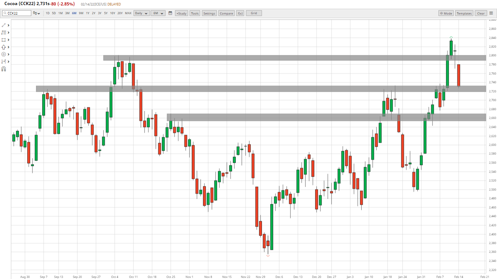Select the rectangle shape tool icon

[4, 40]
